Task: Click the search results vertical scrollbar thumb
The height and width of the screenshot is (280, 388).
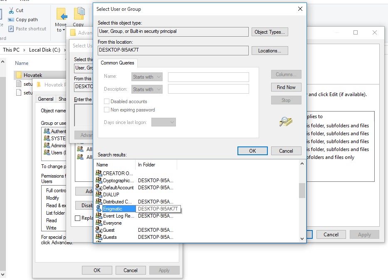Action: pos(302,190)
